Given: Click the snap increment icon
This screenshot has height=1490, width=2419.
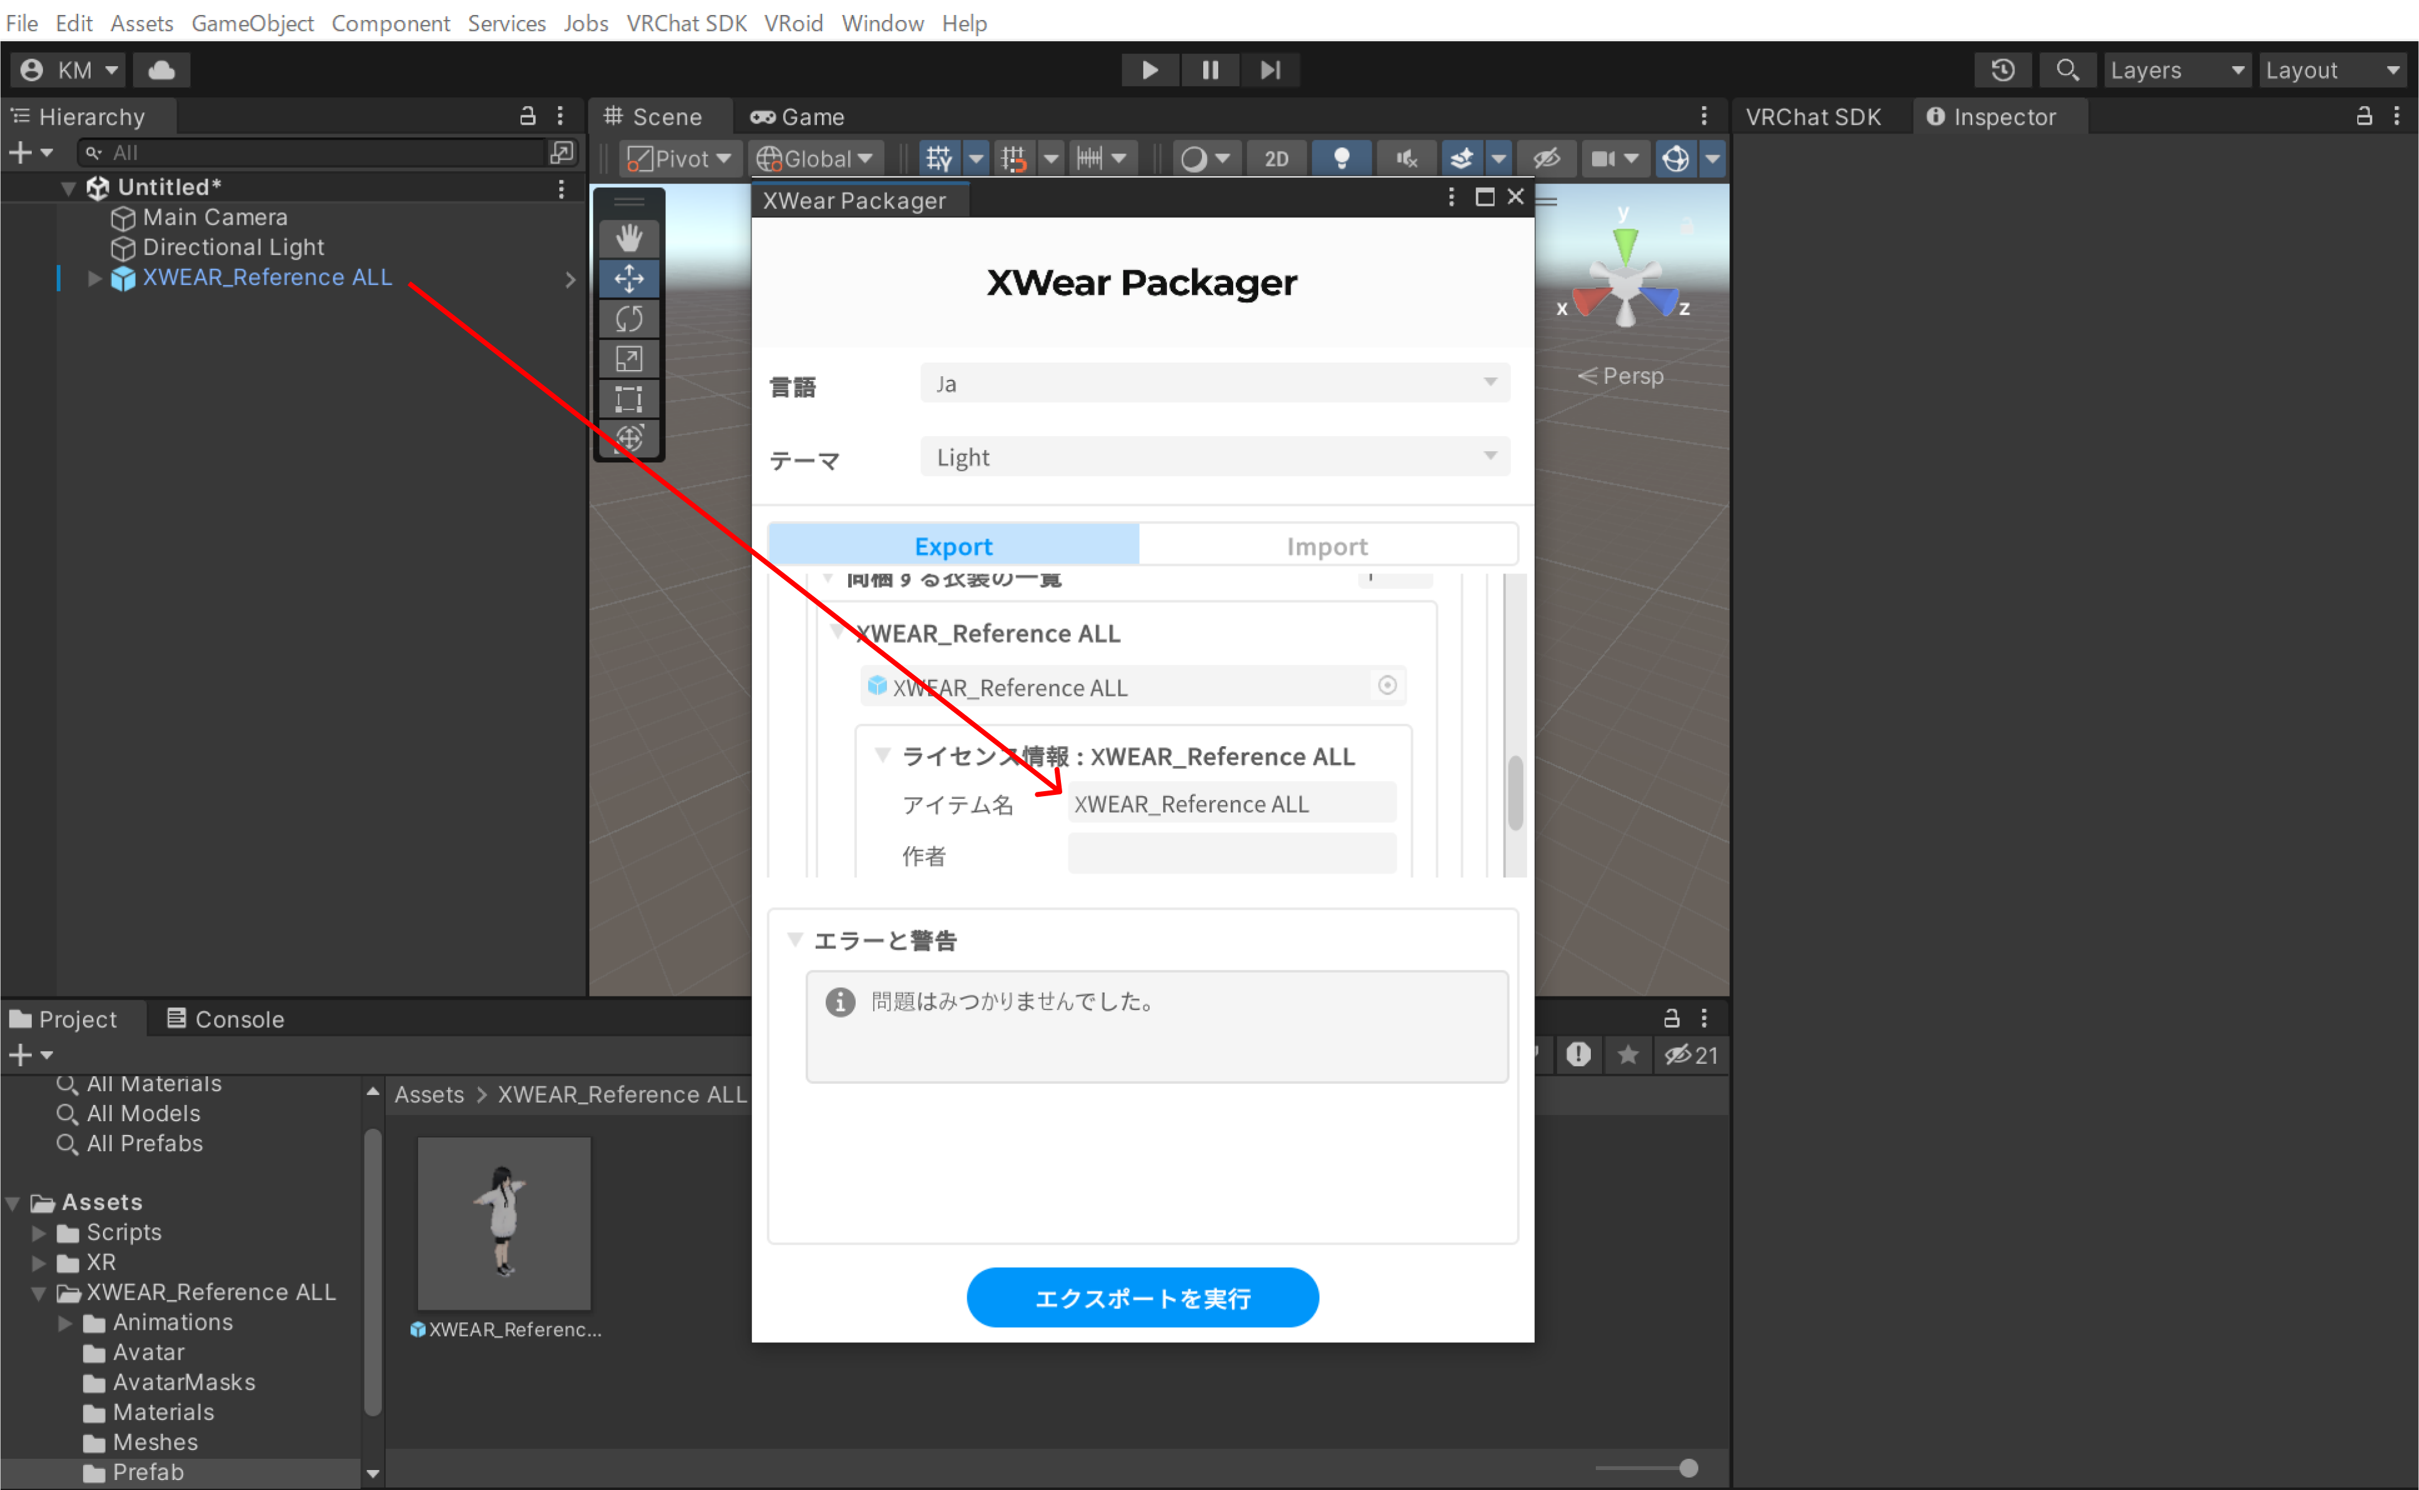Looking at the screenshot, I should click(1014, 158).
